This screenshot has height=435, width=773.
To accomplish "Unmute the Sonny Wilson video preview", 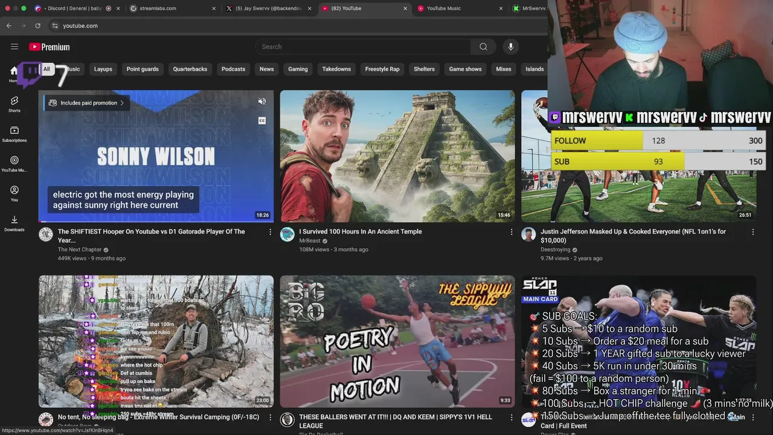I will (x=262, y=101).
